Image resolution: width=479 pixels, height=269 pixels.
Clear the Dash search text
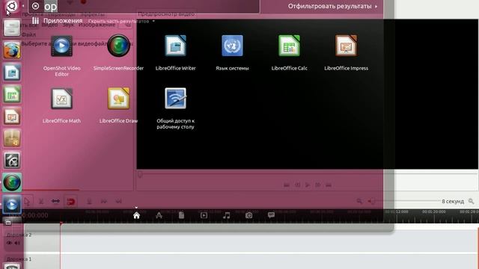click(35, 6)
